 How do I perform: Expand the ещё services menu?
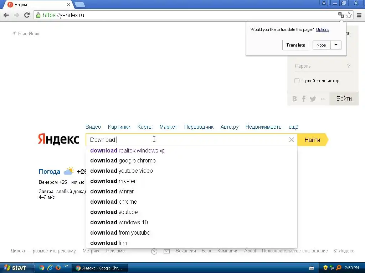(x=293, y=127)
